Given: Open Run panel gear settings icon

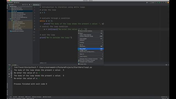Looking at the screenshot, I should click(166, 65).
